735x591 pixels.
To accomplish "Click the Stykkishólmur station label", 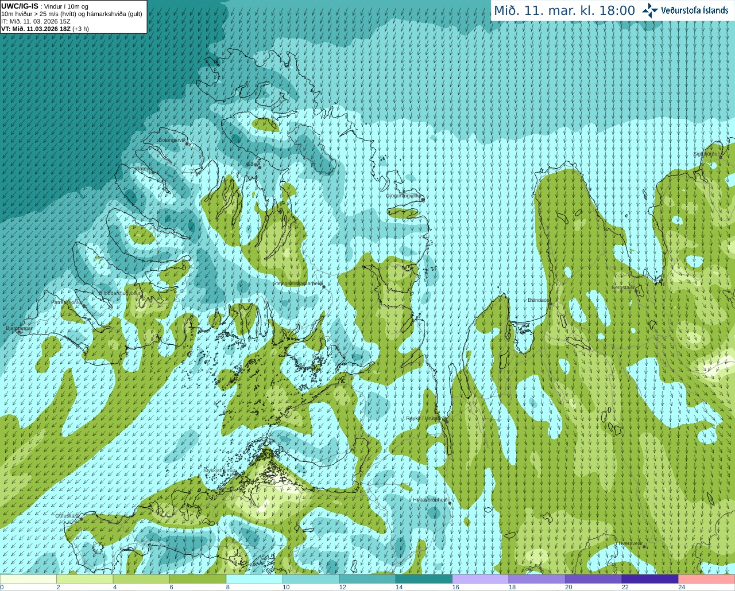I will 220,471.
